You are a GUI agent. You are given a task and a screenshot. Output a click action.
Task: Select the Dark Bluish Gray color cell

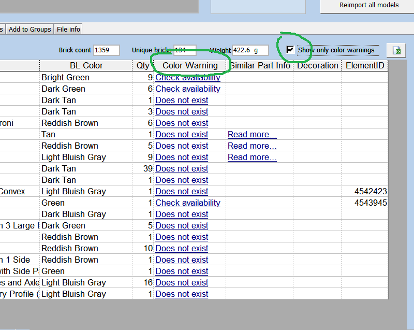86,214
